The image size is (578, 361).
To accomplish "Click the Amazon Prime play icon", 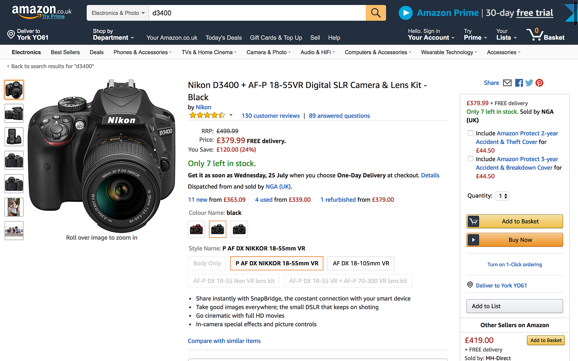I will [405, 13].
